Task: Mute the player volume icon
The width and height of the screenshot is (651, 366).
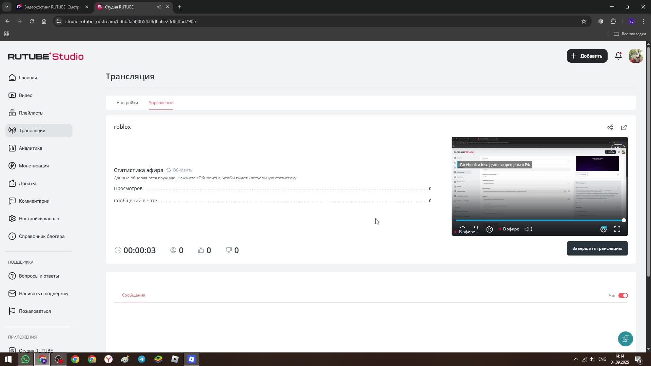Action: [x=528, y=229]
